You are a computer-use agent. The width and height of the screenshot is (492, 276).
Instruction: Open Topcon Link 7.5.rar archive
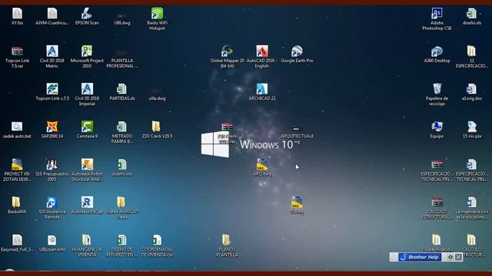click(17, 51)
